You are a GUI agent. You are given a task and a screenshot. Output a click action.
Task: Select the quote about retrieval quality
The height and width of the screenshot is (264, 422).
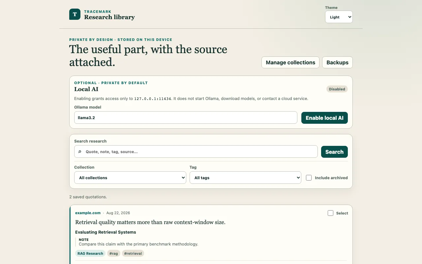tap(150, 222)
